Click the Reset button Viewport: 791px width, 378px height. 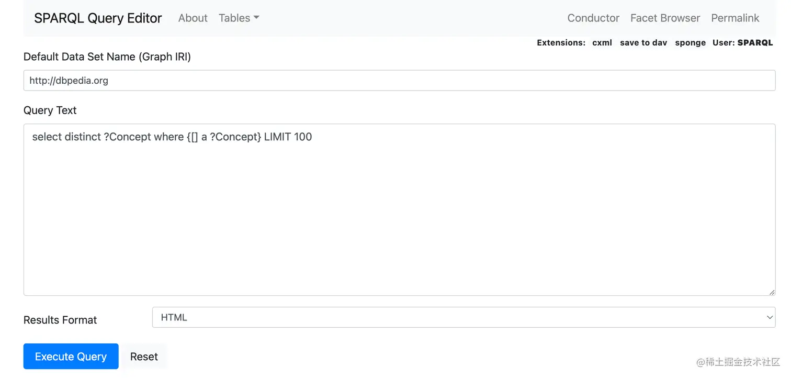coord(144,357)
